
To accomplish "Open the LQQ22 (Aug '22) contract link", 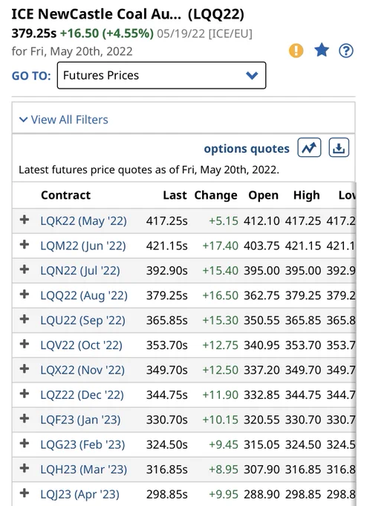I will pos(84,295).
